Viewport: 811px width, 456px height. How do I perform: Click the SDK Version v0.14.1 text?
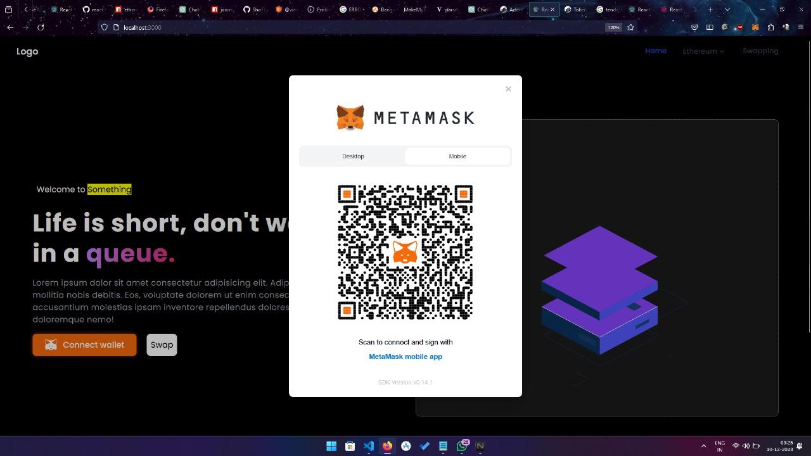[x=405, y=383]
